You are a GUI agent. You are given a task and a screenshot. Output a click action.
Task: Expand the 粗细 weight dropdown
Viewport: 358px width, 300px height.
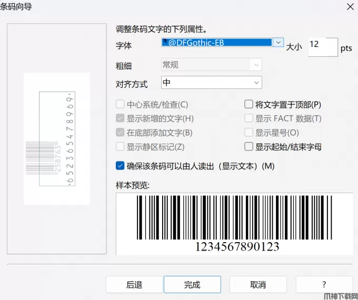tap(256, 65)
